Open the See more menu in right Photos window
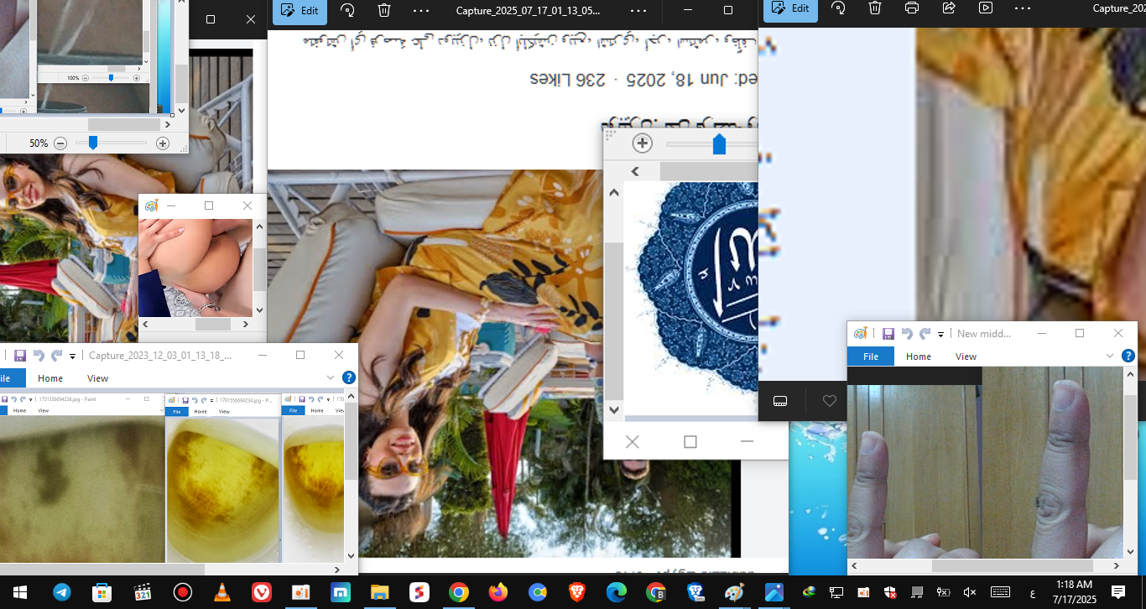This screenshot has height=609, width=1146. pyautogui.click(x=1022, y=8)
